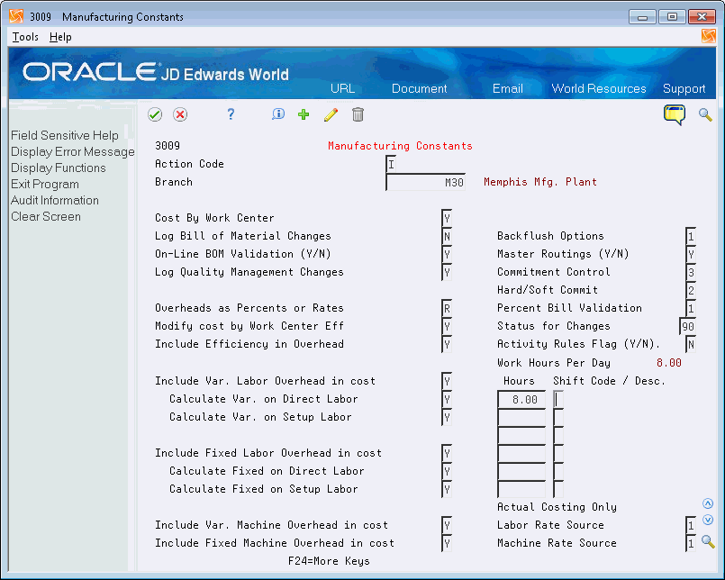Click Calculate Fixed on Direct Labor field
Image resolution: width=725 pixels, height=580 pixels.
click(447, 471)
